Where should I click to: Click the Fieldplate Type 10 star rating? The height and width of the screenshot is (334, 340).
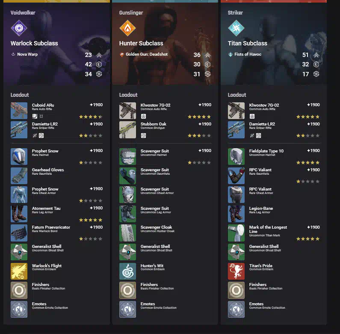coord(308,163)
